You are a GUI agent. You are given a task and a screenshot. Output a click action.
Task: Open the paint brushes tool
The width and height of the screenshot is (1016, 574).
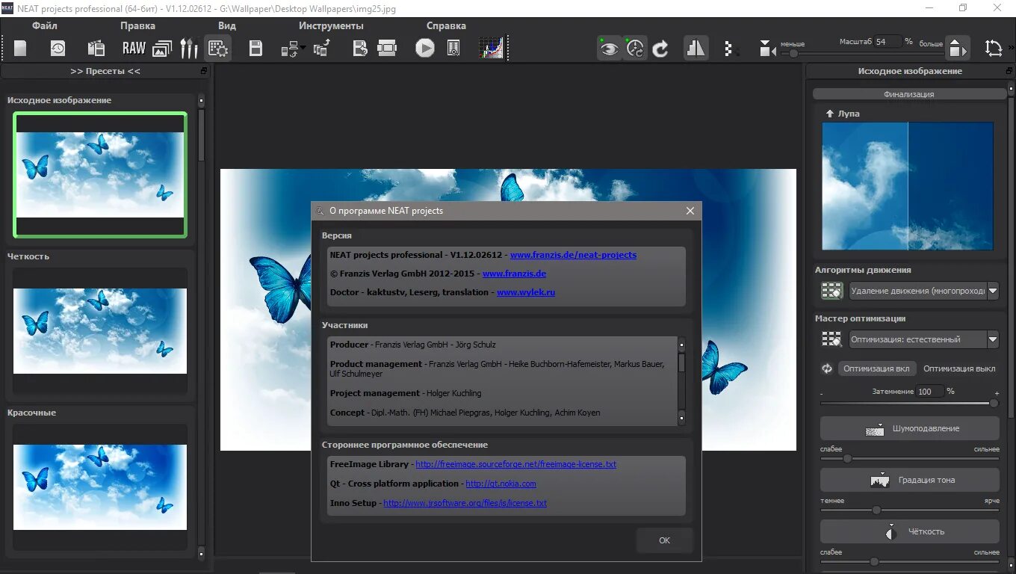tap(189, 49)
